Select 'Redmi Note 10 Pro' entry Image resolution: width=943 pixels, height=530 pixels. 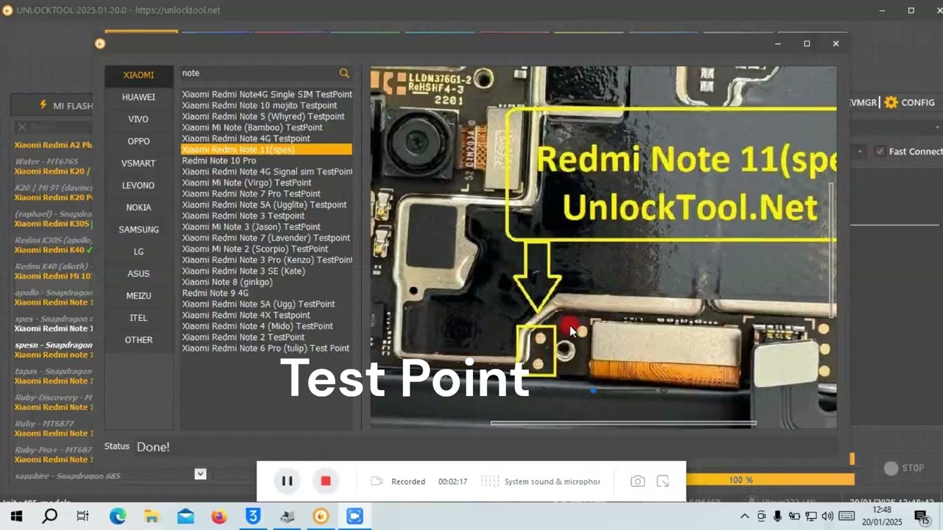[267, 160]
